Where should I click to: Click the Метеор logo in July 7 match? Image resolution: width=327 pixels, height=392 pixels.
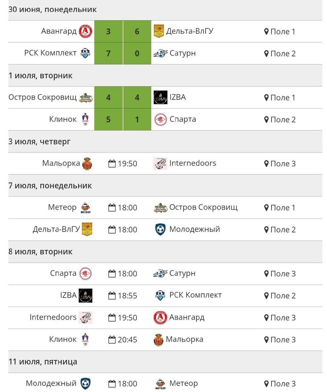pos(85,208)
